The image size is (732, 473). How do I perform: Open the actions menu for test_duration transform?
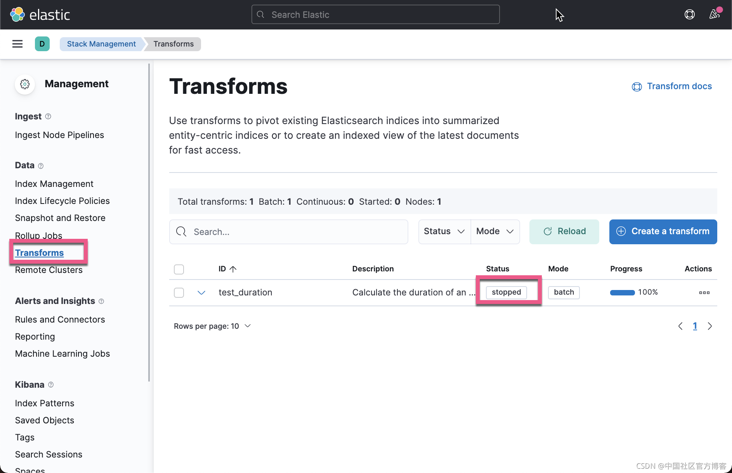704,292
